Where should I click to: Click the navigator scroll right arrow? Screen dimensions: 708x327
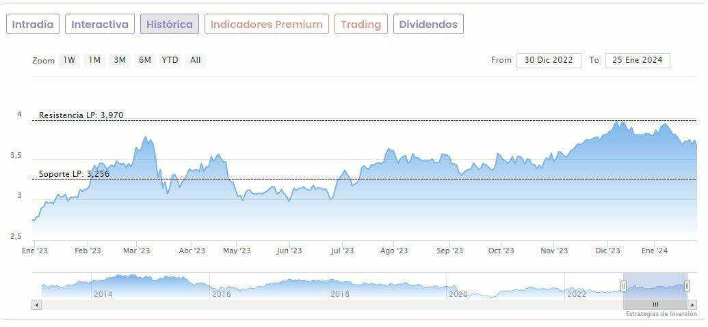tap(692, 304)
